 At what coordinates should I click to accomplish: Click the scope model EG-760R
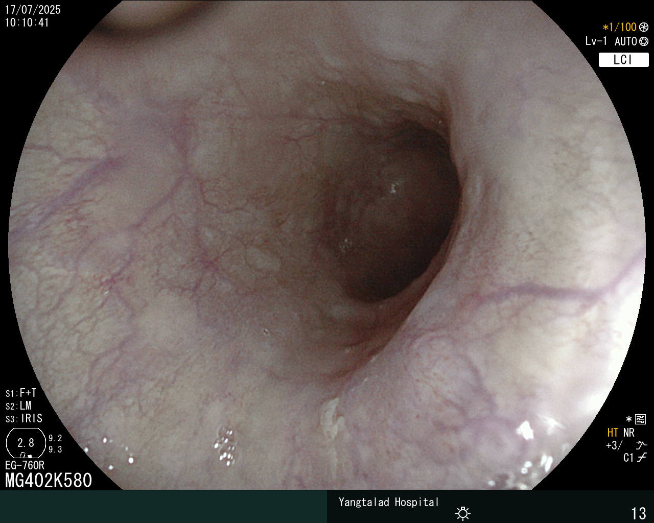coord(25,465)
